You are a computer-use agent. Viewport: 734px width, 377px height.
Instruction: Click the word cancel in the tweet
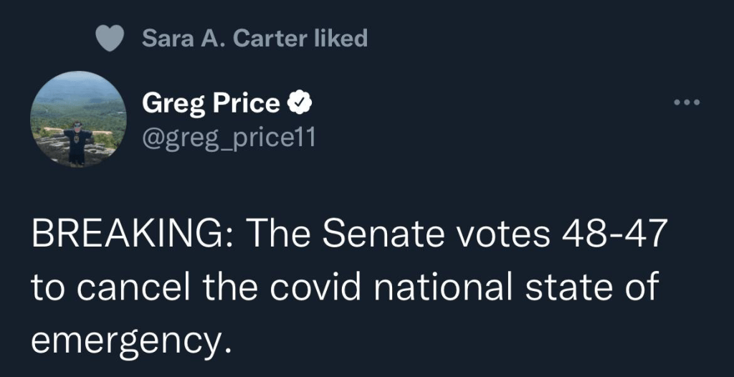point(127,287)
